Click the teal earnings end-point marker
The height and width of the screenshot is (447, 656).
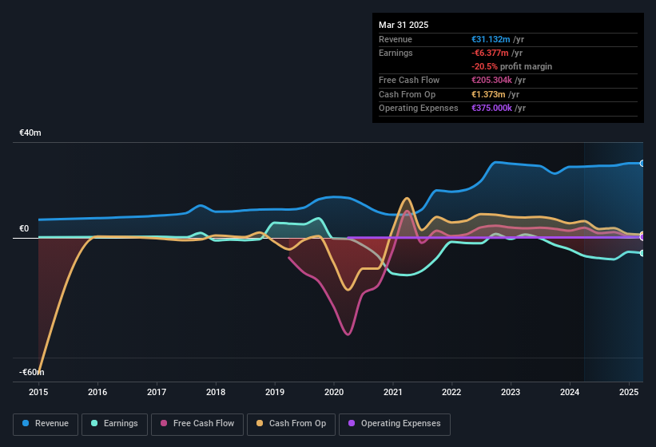point(642,253)
